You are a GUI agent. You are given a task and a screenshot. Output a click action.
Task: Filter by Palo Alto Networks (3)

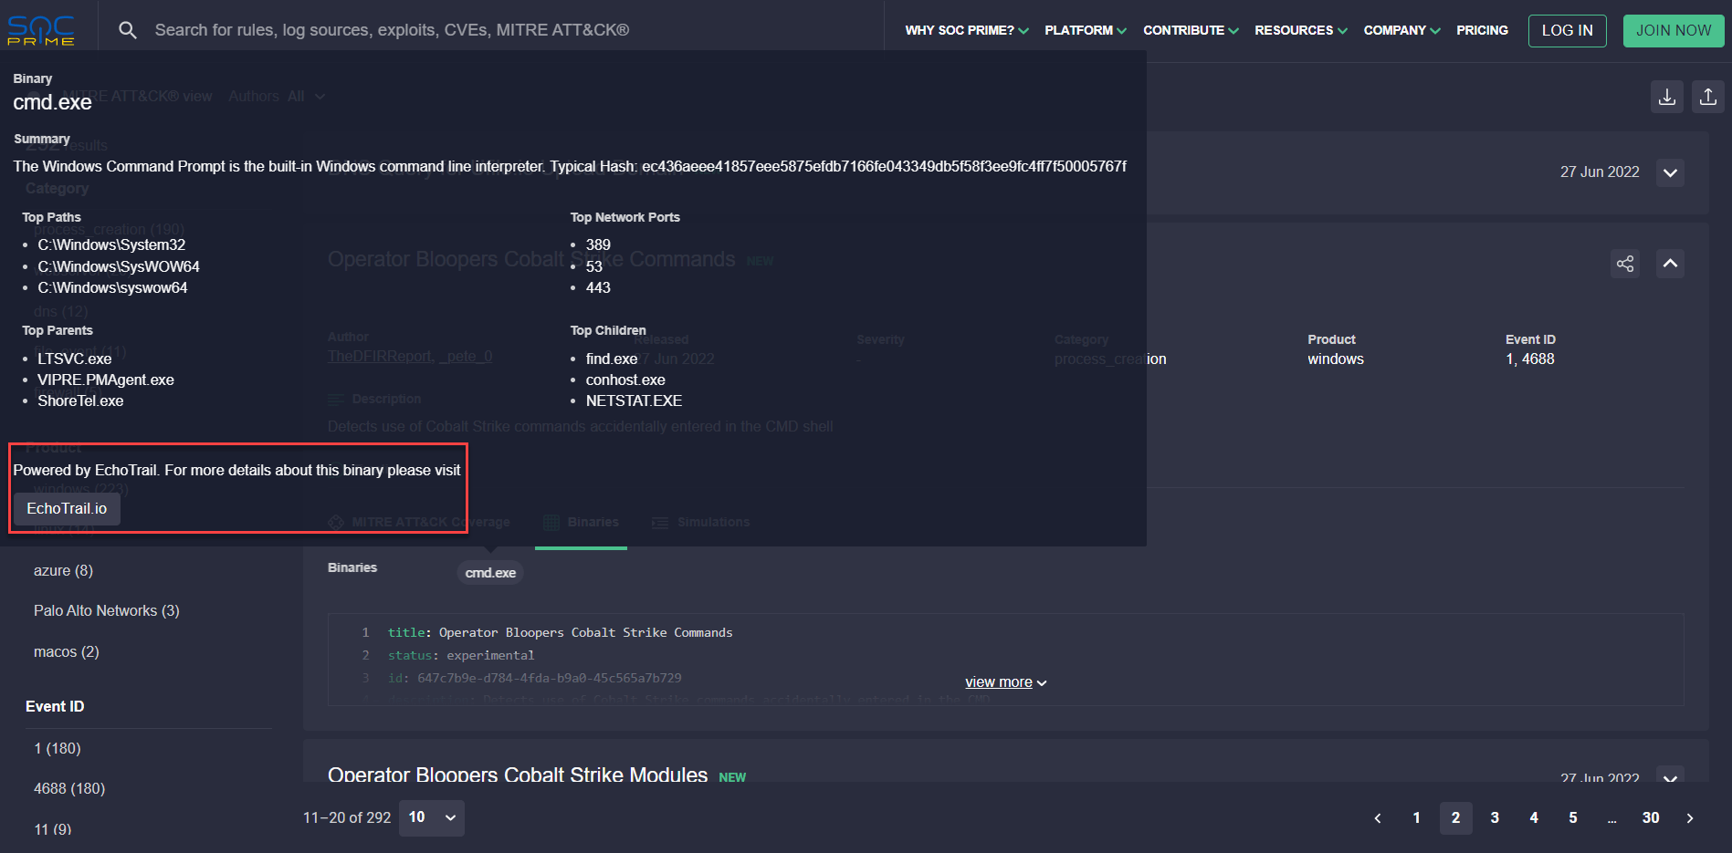coord(107,610)
